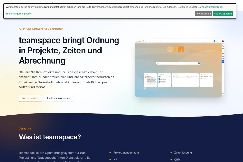Select the Zeiterfassung list entry
243x162 pixels.
point(183,153)
